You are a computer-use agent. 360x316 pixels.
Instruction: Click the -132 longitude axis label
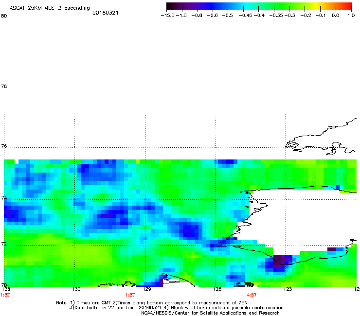74,289
